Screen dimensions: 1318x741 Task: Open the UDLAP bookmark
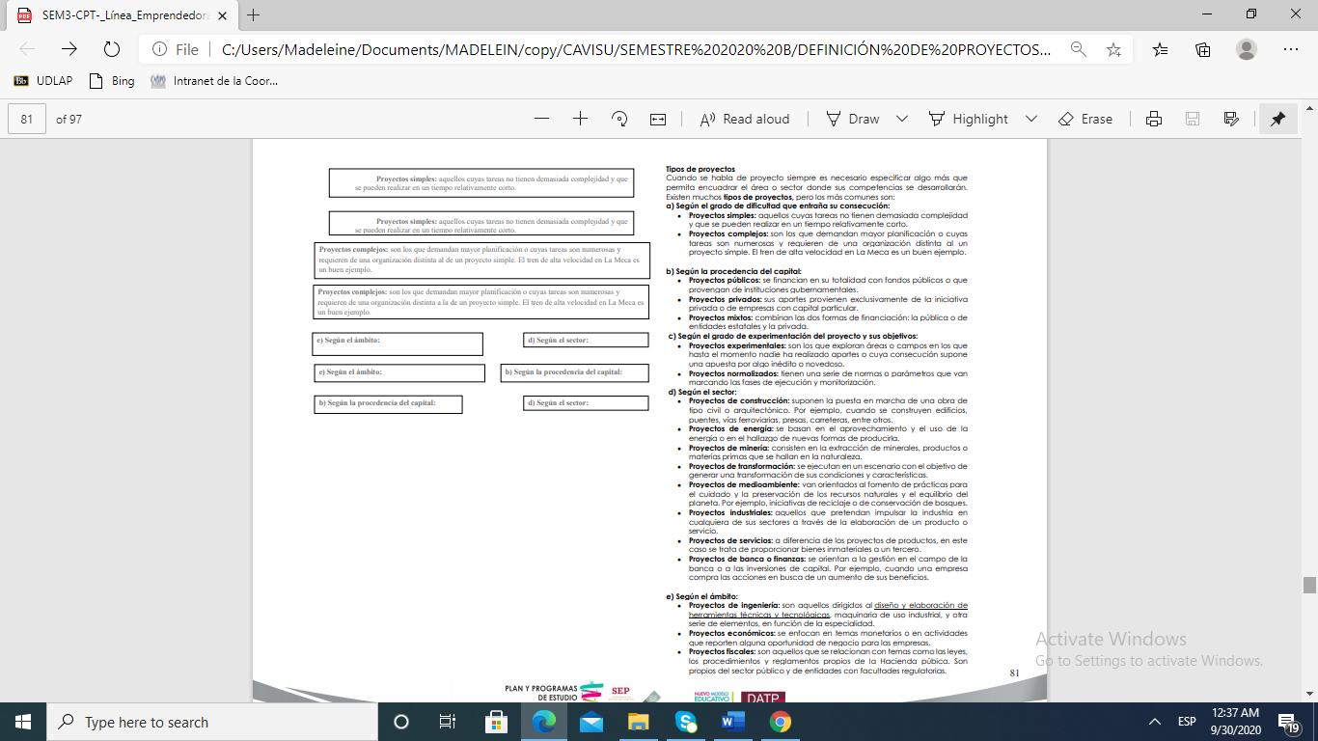pyautogui.click(x=42, y=81)
